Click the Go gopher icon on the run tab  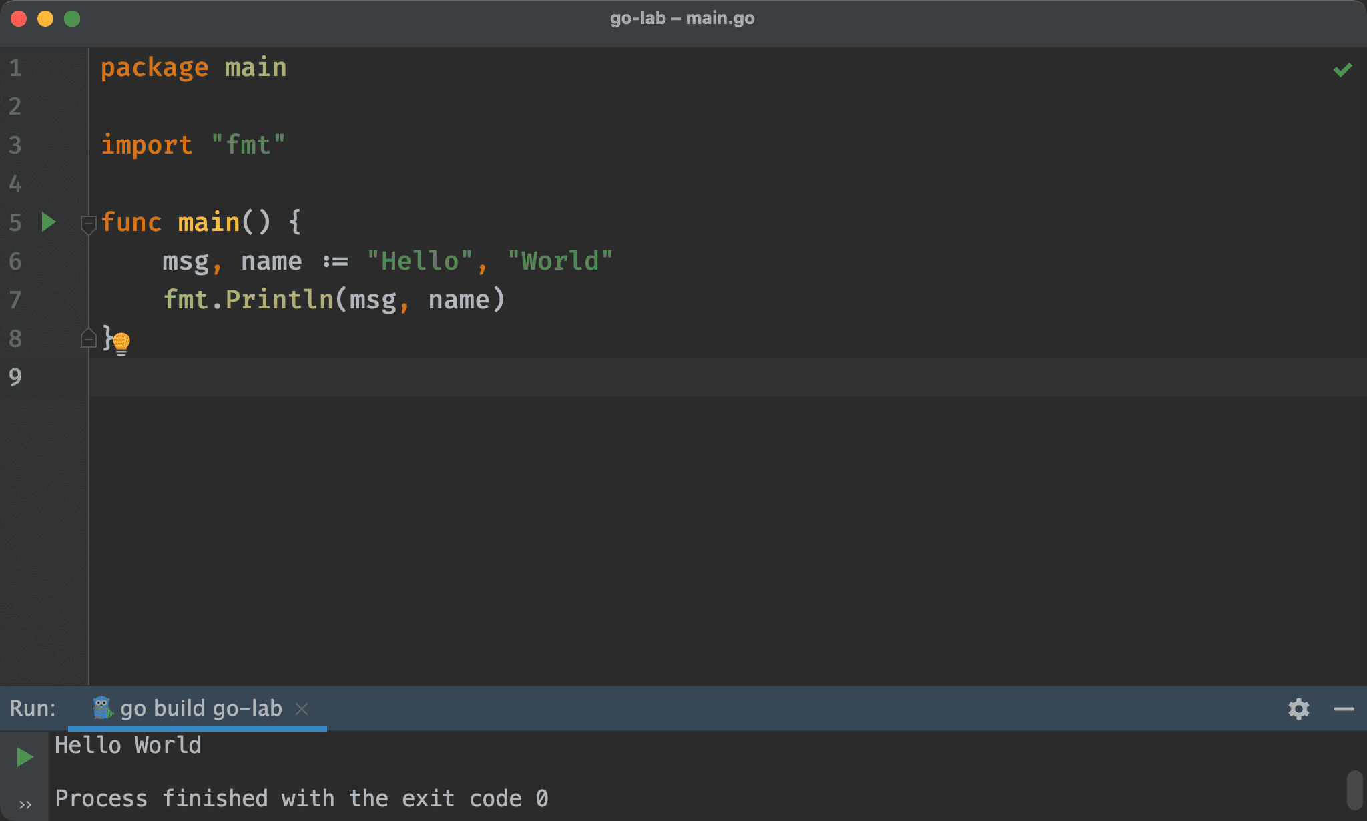point(102,708)
